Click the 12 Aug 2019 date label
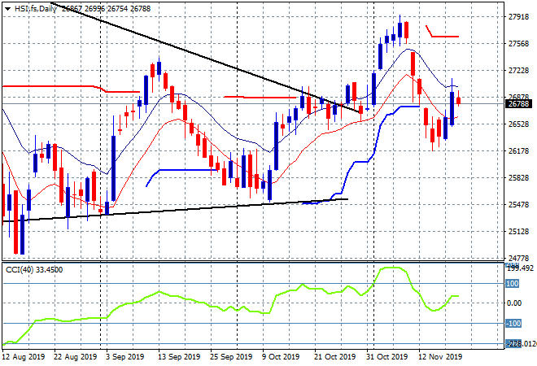Viewport: 537px width, 366px height. pos(24,357)
